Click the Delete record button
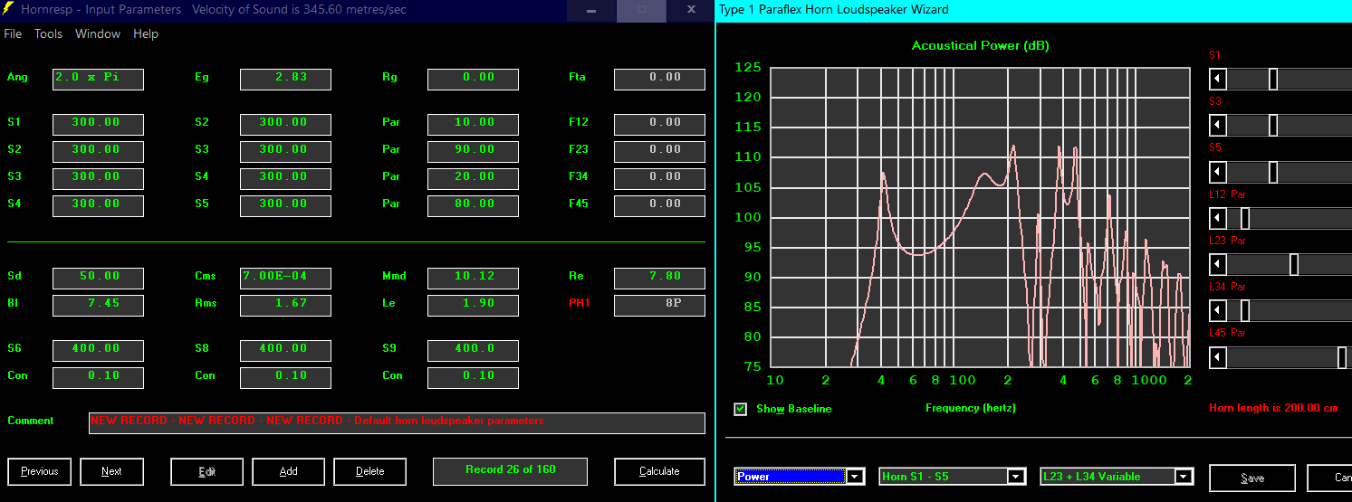This screenshot has width=1352, height=502. [369, 471]
